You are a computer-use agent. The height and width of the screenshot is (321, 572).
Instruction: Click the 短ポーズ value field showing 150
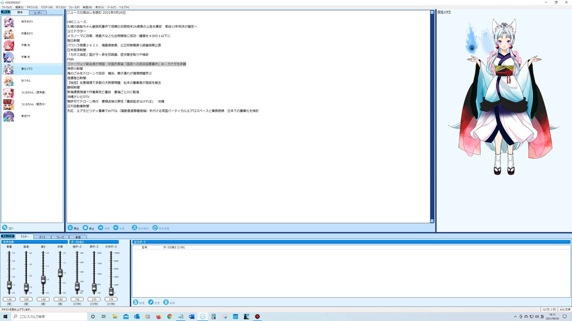77,299
